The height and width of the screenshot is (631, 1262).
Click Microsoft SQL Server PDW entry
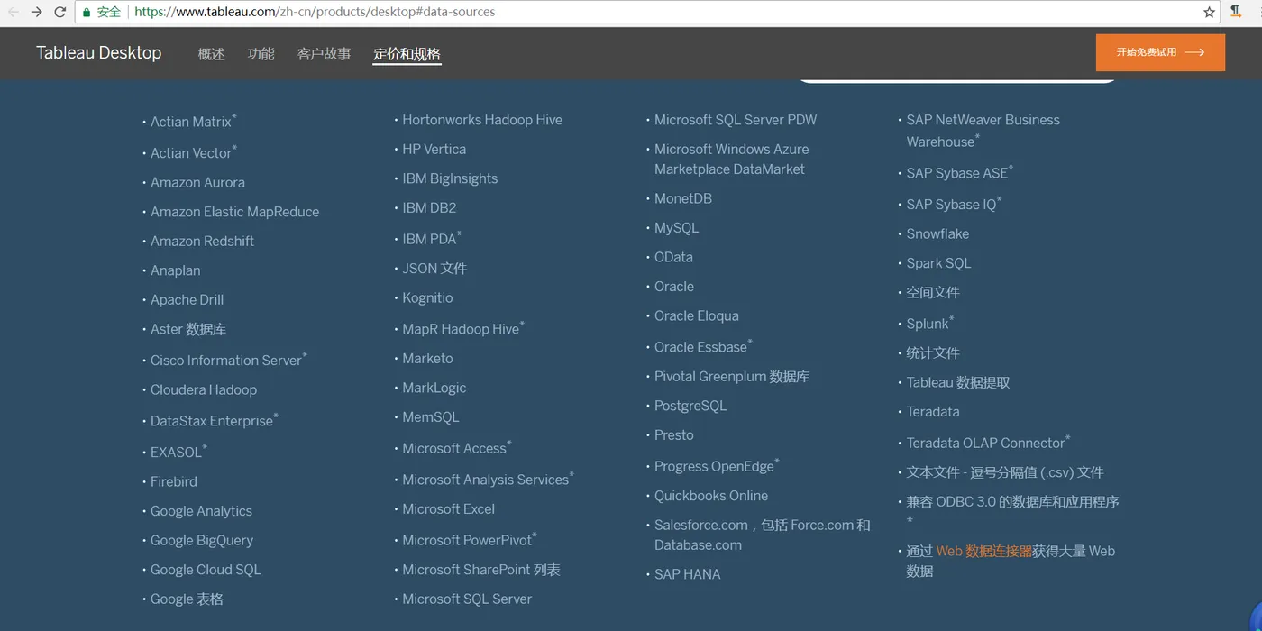pos(736,120)
